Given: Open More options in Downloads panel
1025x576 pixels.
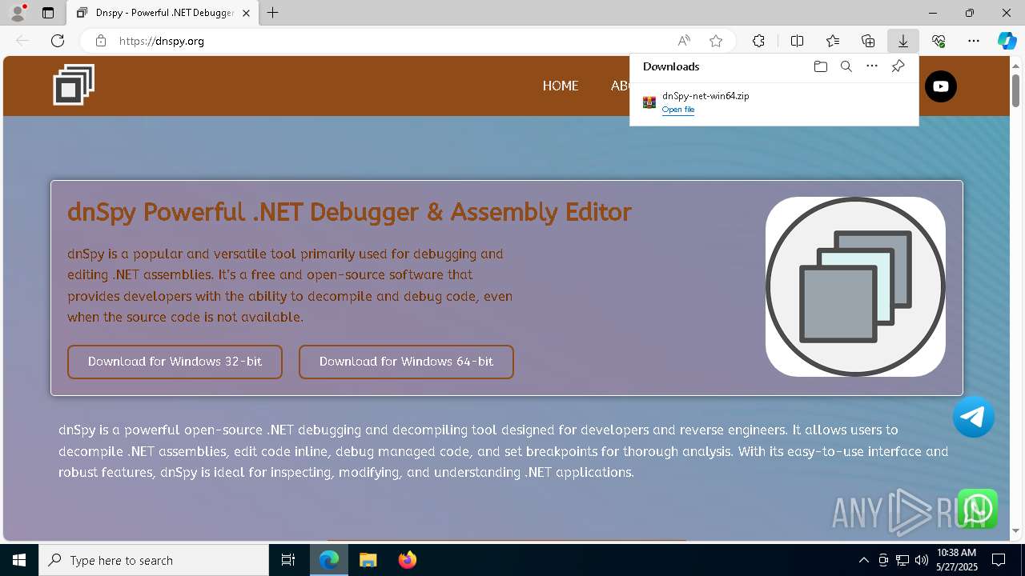Looking at the screenshot, I should [x=872, y=66].
